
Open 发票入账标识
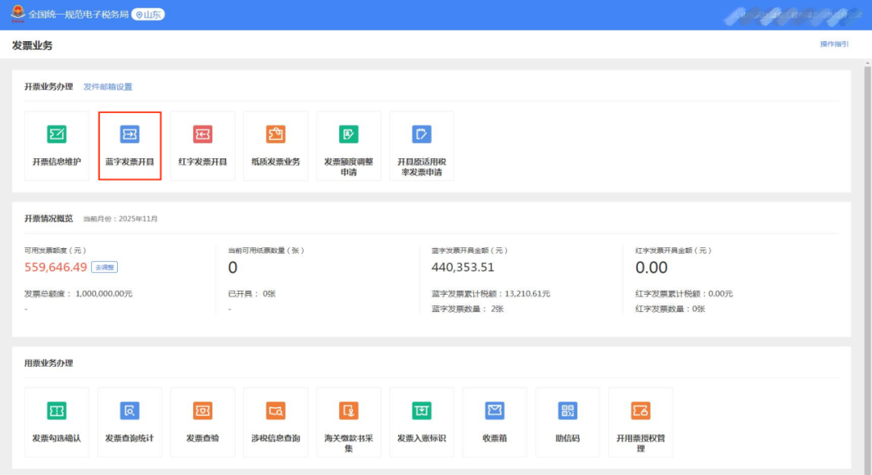421,421
